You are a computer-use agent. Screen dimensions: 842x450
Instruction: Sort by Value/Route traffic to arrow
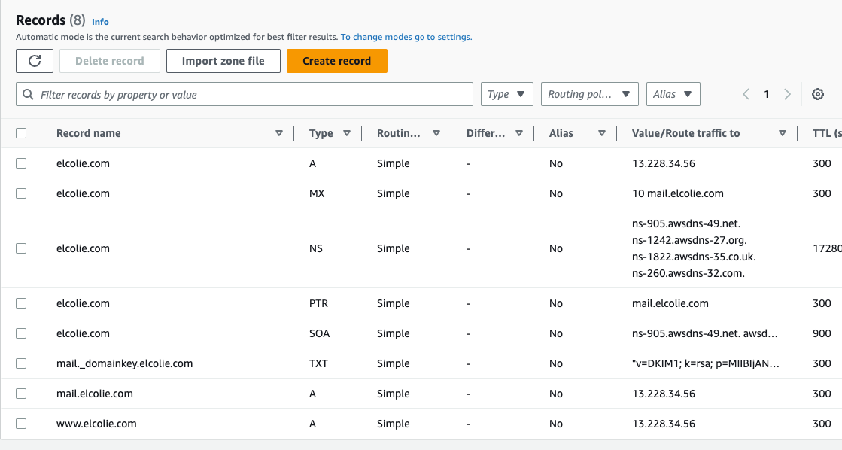tap(783, 133)
